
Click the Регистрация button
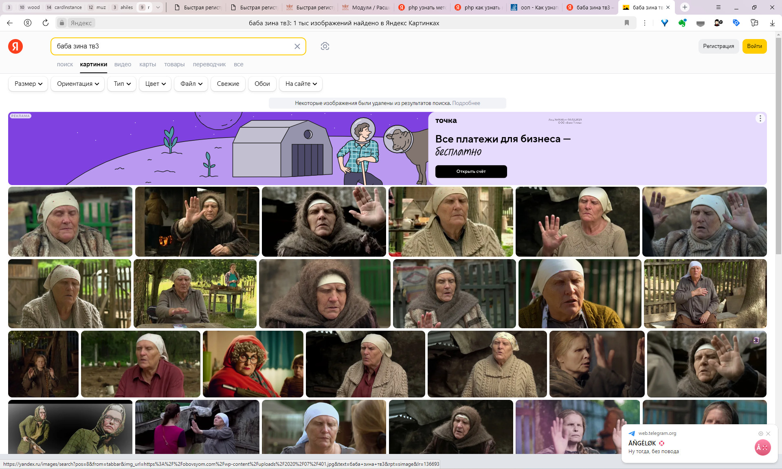[x=718, y=46]
